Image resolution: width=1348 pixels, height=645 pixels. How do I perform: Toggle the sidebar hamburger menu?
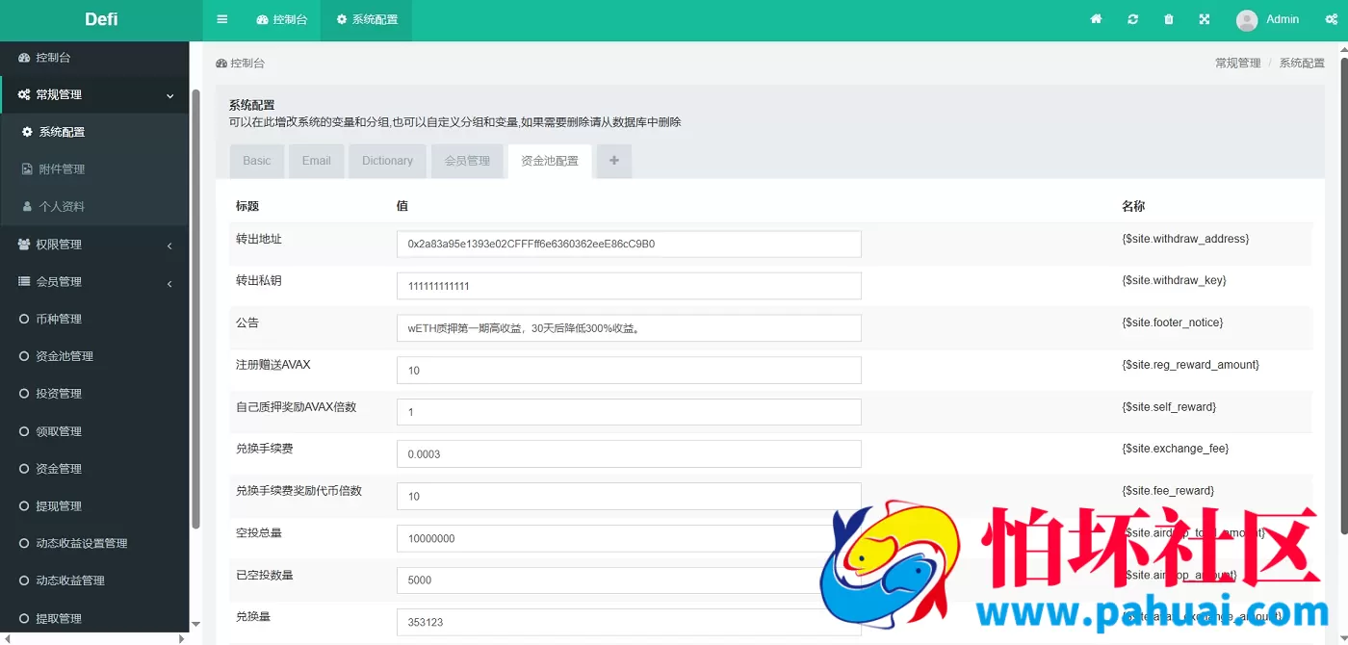pos(222,19)
